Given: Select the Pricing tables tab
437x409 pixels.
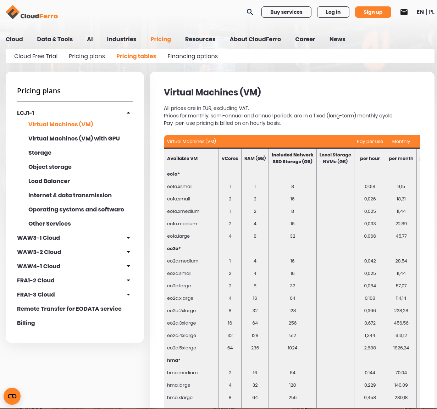Looking at the screenshot, I should pyautogui.click(x=136, y=56).
